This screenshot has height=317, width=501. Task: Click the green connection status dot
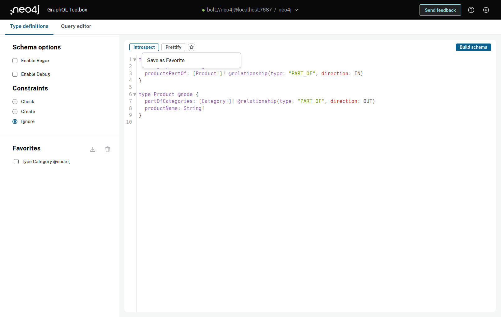203,10
